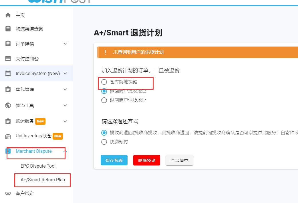Click the exclamation icon in the orange alert

[x=105, y=52]
